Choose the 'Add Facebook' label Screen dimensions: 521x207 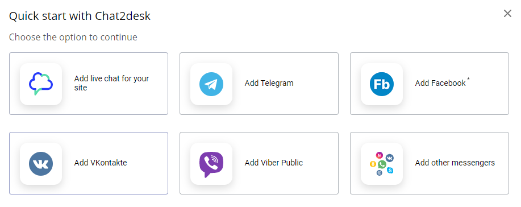coord(440,83)
